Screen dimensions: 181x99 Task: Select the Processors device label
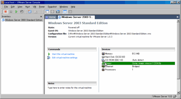click(110, 70)
